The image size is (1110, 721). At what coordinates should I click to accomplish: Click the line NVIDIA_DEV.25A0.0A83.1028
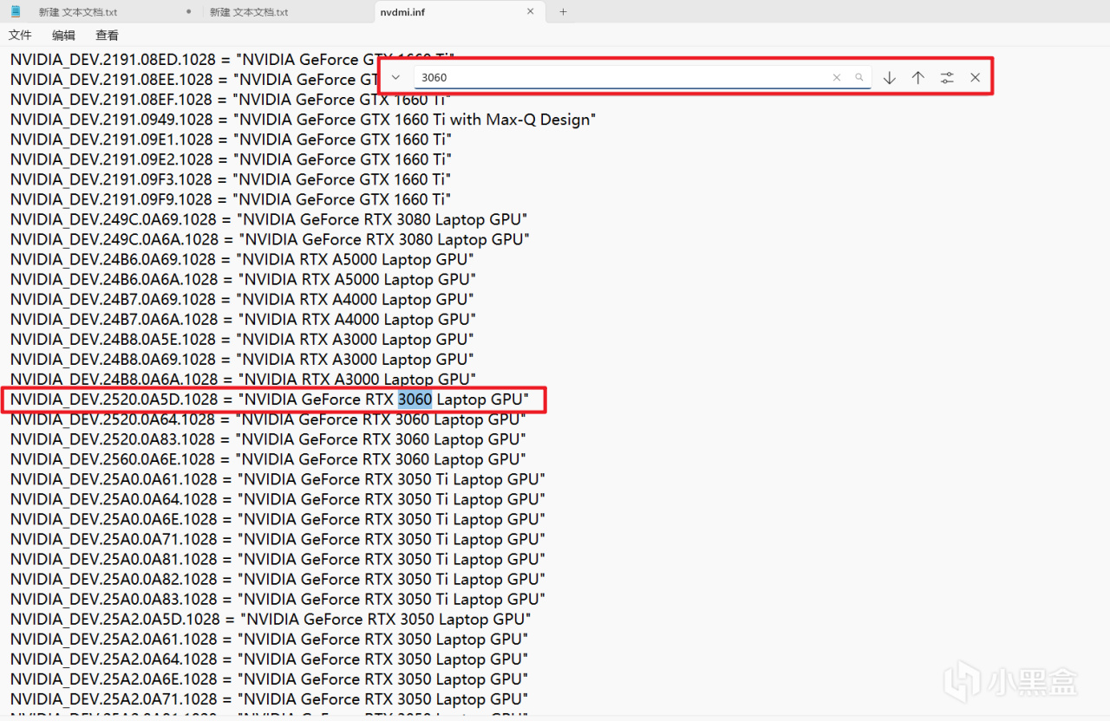click(277, 599)
